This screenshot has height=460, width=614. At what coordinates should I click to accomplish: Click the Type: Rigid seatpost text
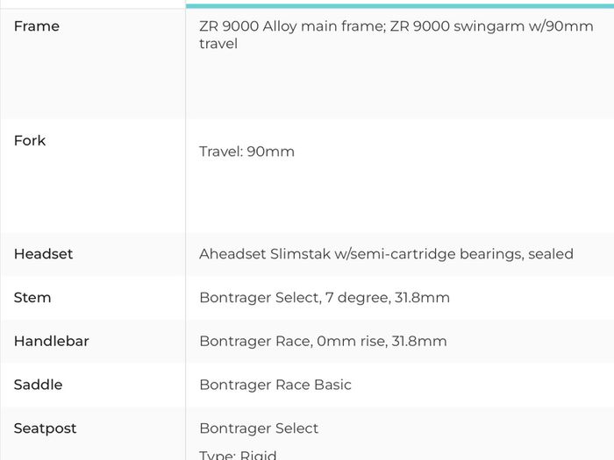click(238, 455)
